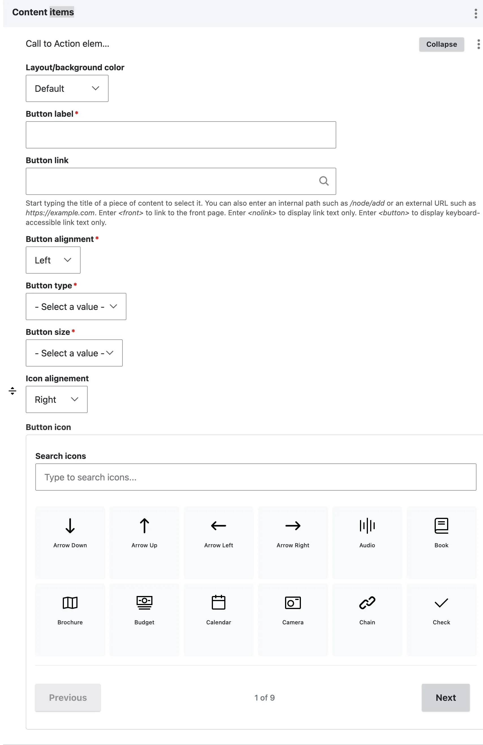Open the Call to Action options menu

(x=479, y=44)
